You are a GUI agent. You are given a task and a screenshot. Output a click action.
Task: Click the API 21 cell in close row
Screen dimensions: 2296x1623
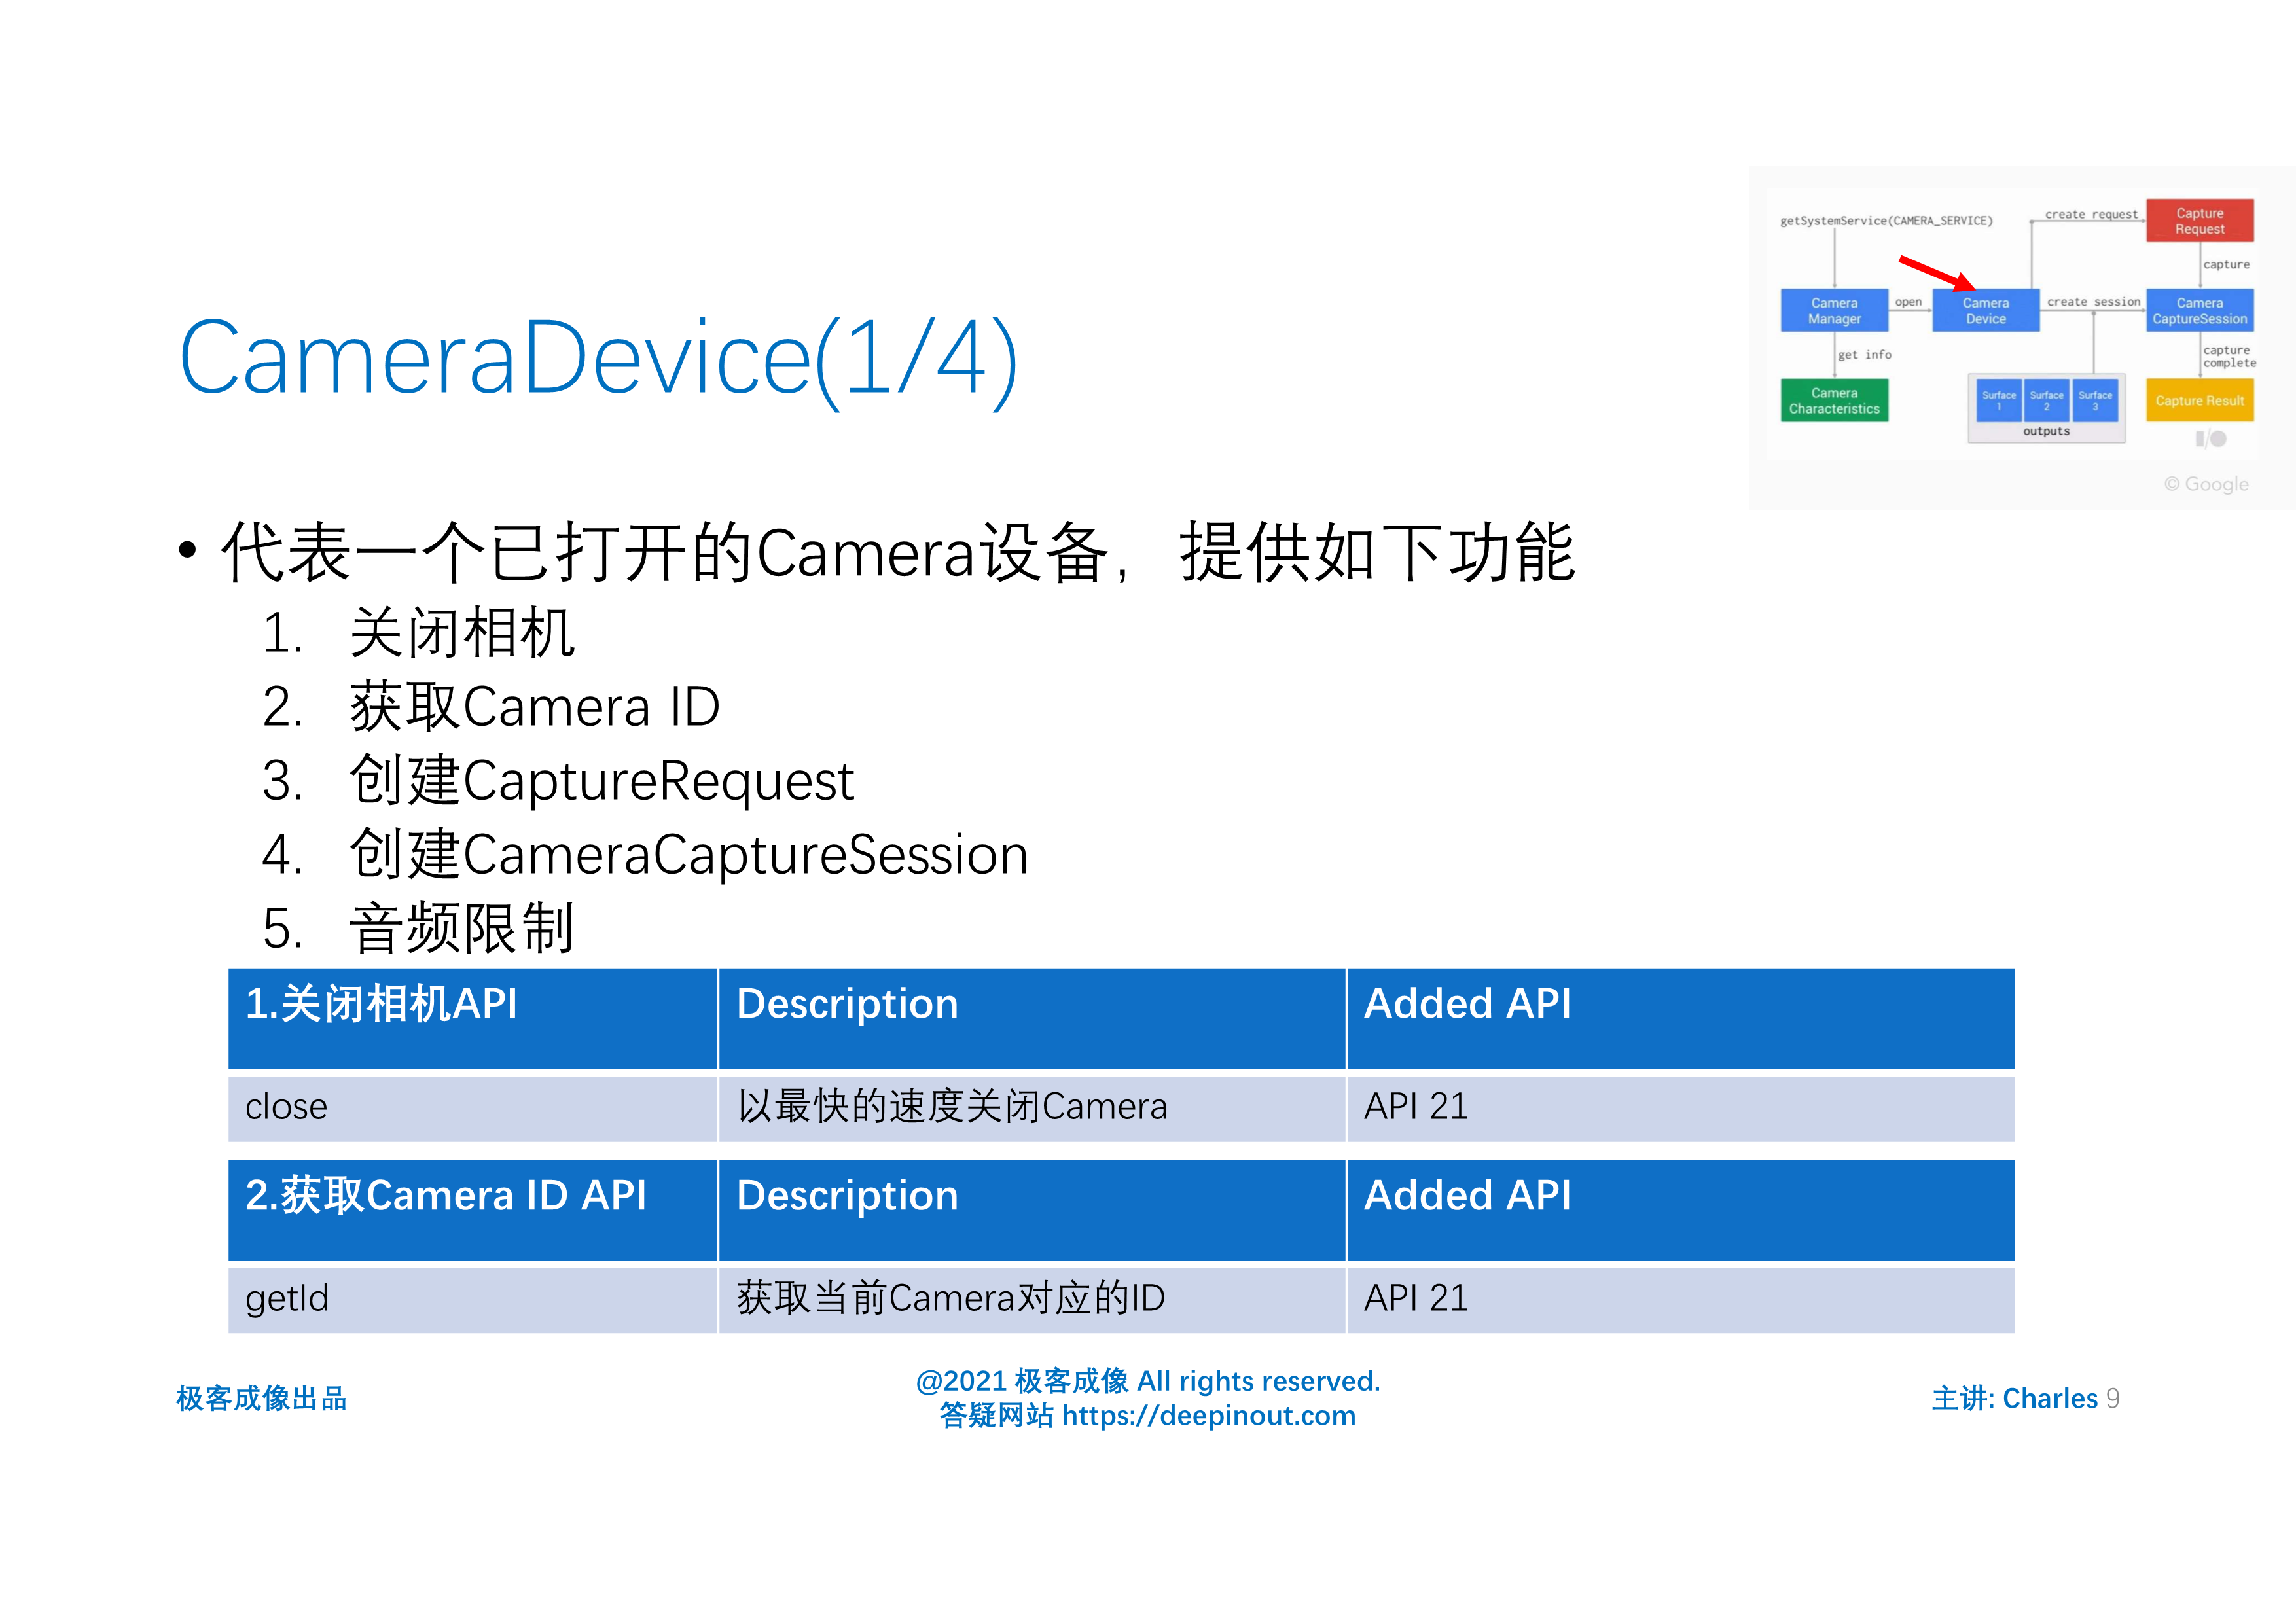pos(1680,1108)
